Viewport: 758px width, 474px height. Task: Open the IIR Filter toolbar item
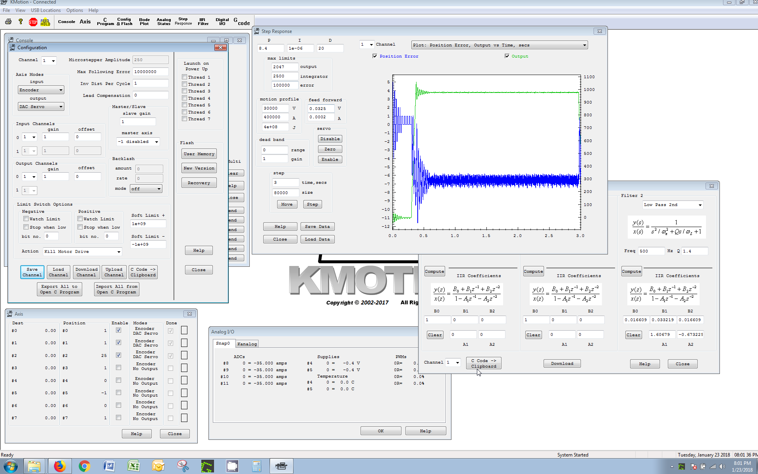tap(203, 21)
